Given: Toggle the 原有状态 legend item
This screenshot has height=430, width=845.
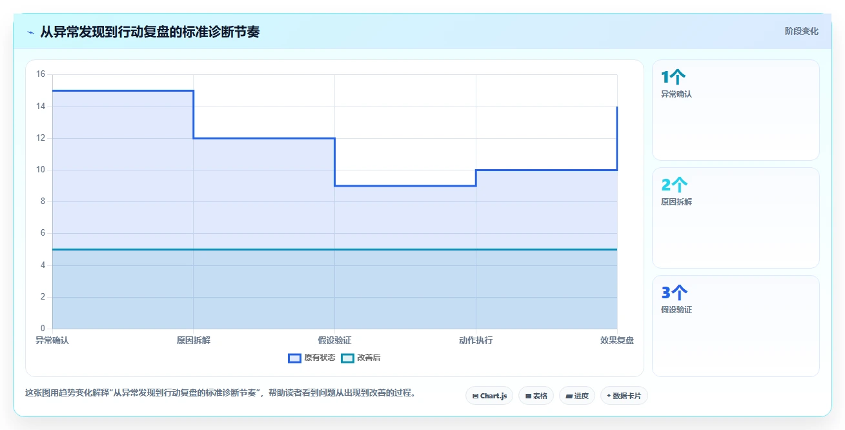Looking at the screenshot, I should (x=312, y=358).
